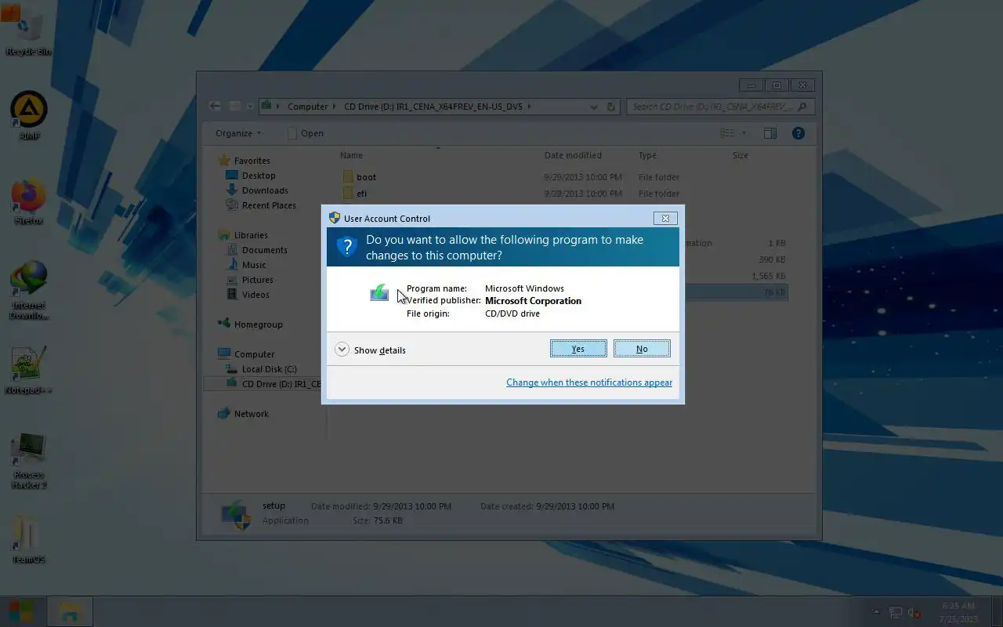The image size is (1003, 627).
Task: Select the efi folder
Action: 361,194
